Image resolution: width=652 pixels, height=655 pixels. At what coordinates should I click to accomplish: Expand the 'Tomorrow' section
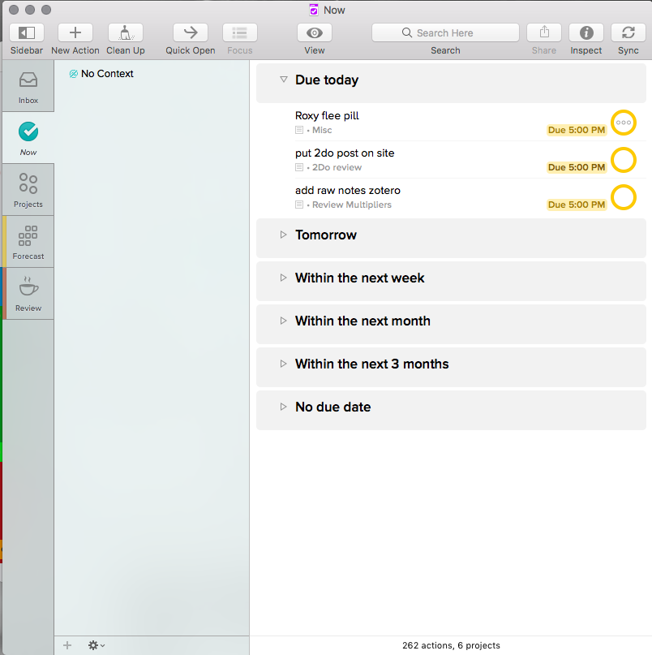point(283,235)
